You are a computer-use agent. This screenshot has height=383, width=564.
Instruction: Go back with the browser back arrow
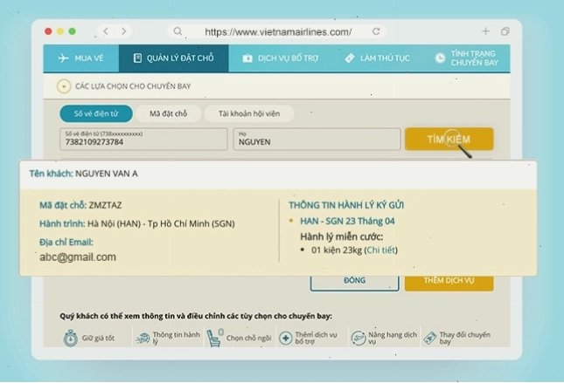coord(106,31)
